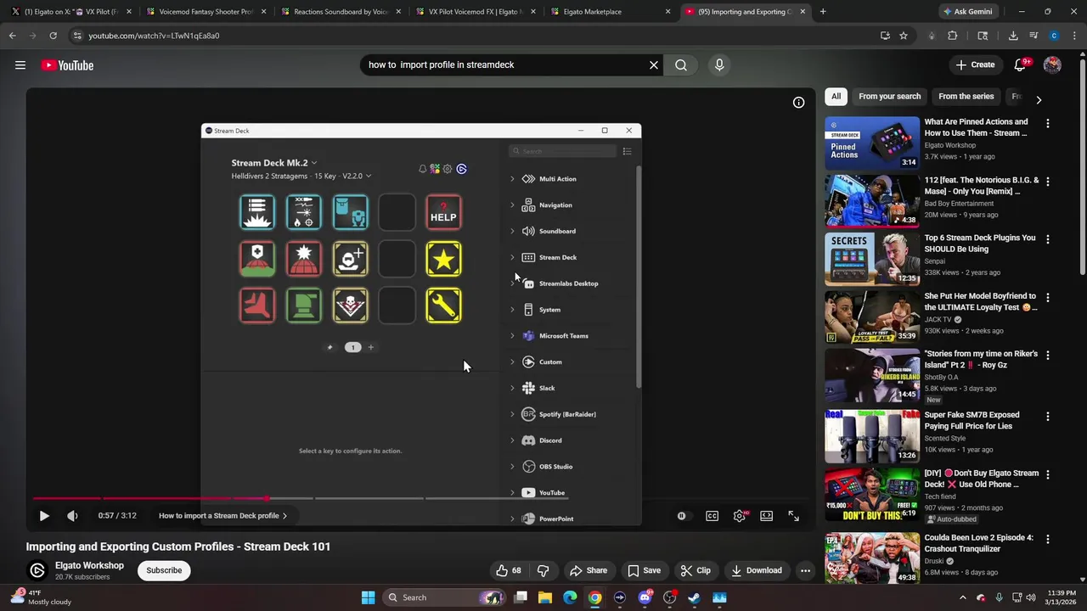
Task: Click the Download button
Action: (x=757, y=570)
